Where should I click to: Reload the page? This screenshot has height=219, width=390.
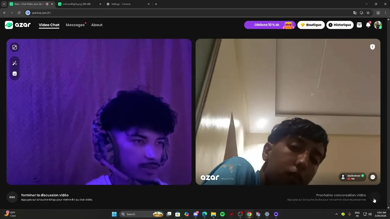point(19,13)
